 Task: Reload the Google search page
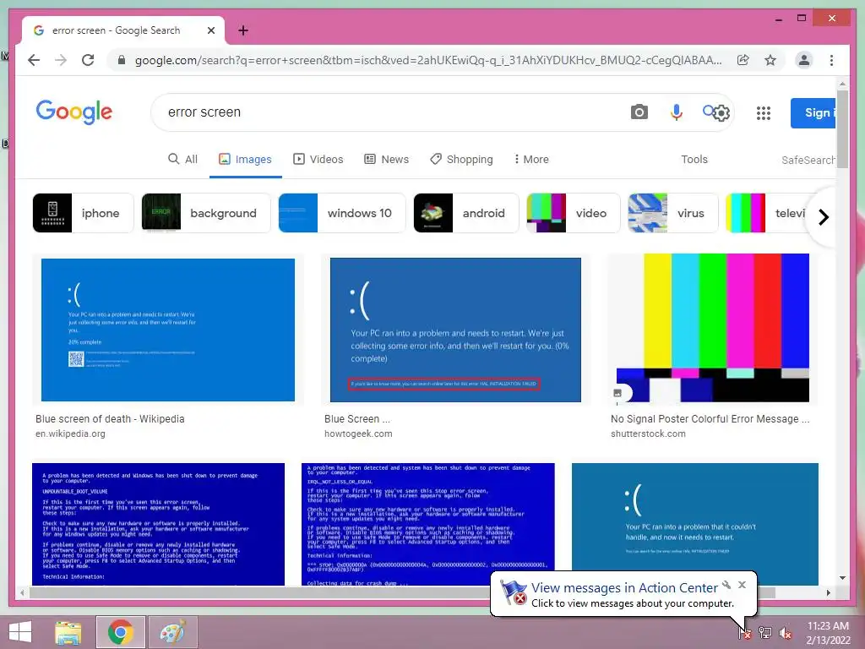88,60
